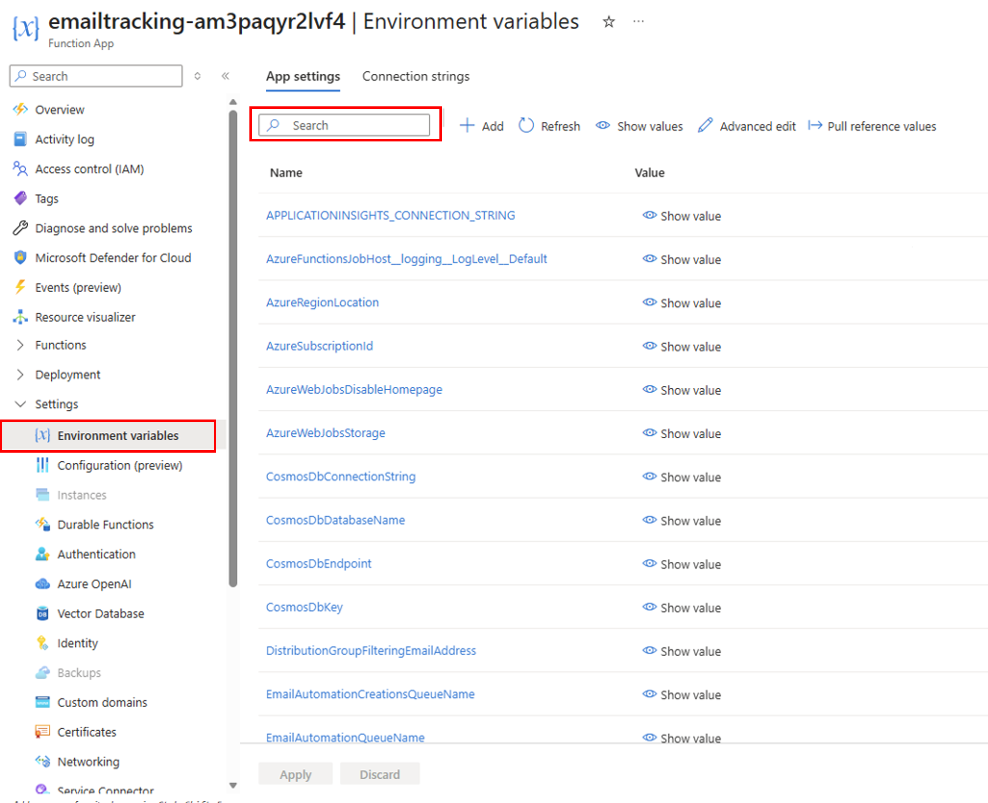988x803 pixels.
Task: Open the AzureWebJobsDisableHomepage setting
Action: [x=354, y=389]
